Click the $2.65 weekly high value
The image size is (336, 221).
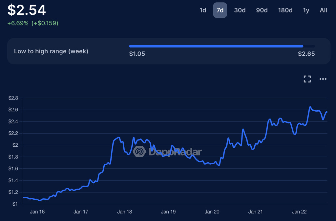pyautogui.click(x=306, y=54)
